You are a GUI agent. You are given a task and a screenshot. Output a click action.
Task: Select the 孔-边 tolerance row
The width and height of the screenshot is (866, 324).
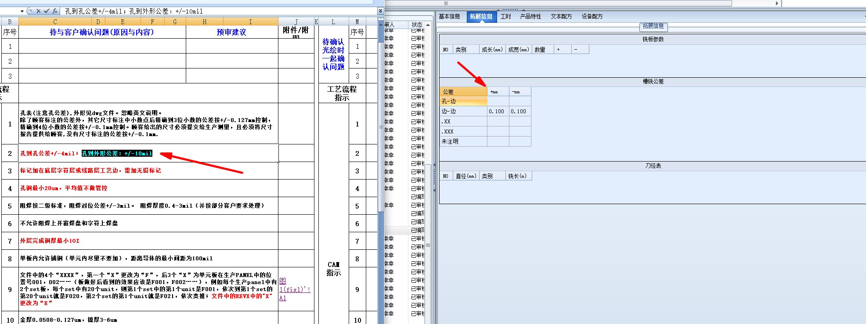tap(463, 101)
